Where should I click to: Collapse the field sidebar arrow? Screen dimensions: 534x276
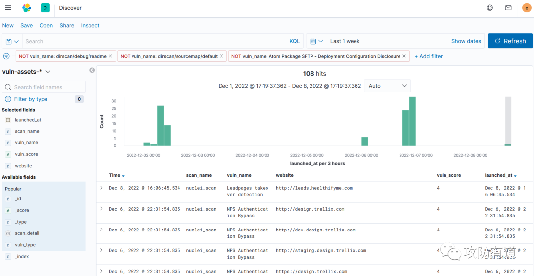(92, 70)
